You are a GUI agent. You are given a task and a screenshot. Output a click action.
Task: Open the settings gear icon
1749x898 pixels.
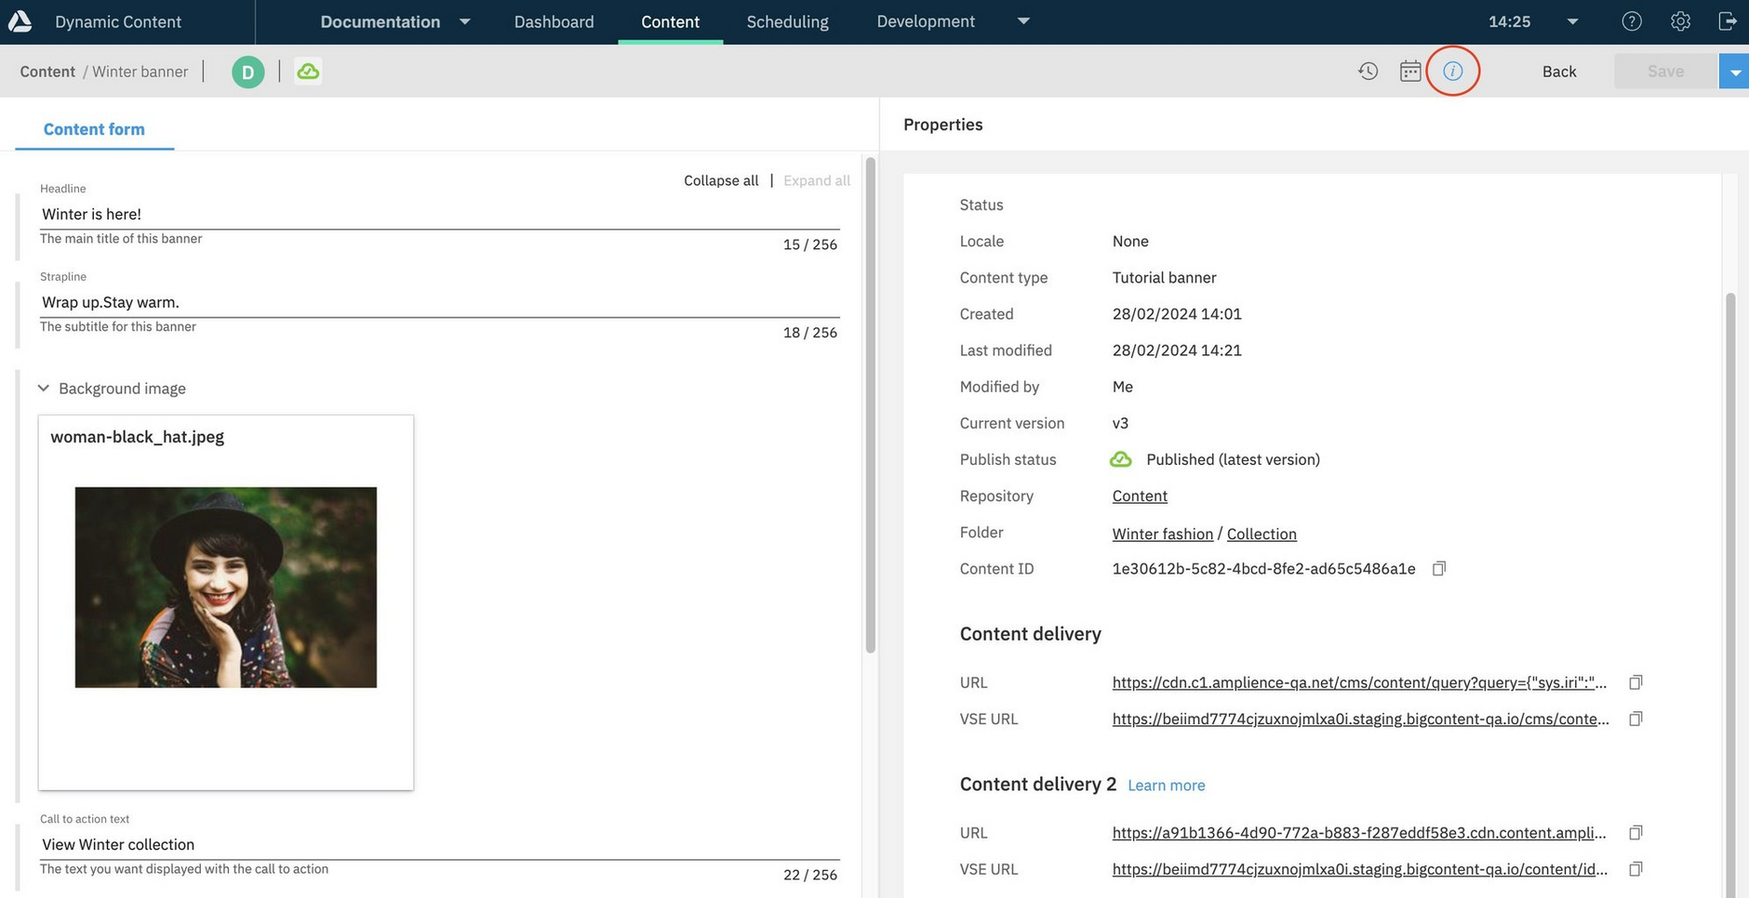point(1679,20)
